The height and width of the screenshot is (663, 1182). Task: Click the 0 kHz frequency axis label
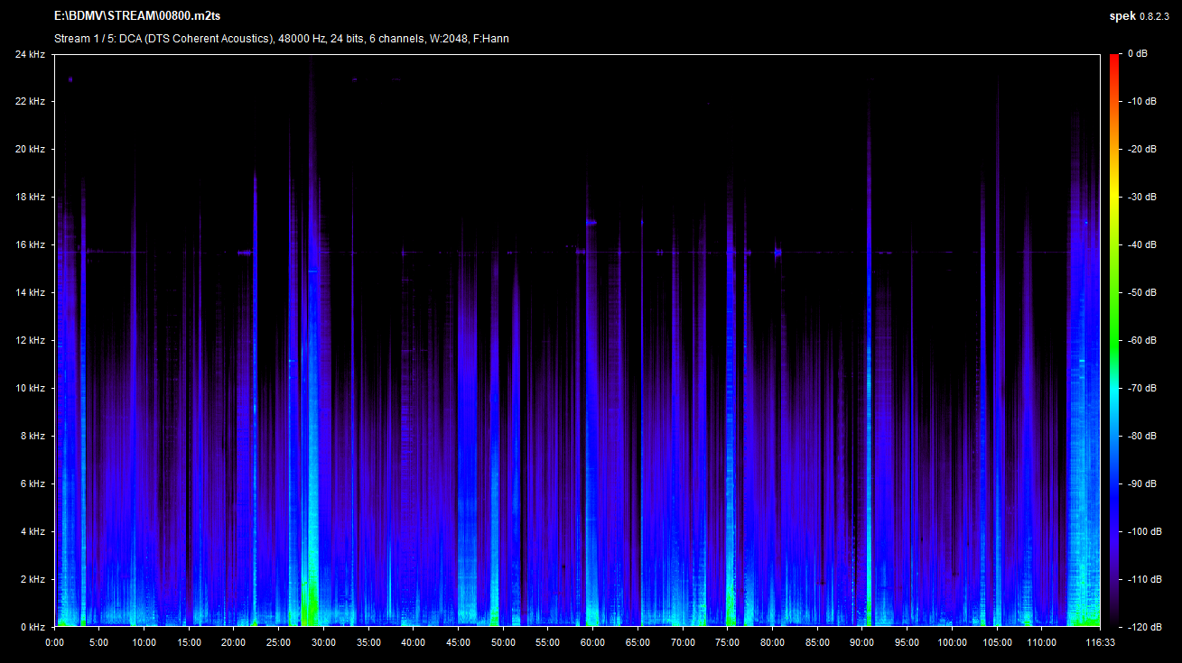click(x=33, y=627)
